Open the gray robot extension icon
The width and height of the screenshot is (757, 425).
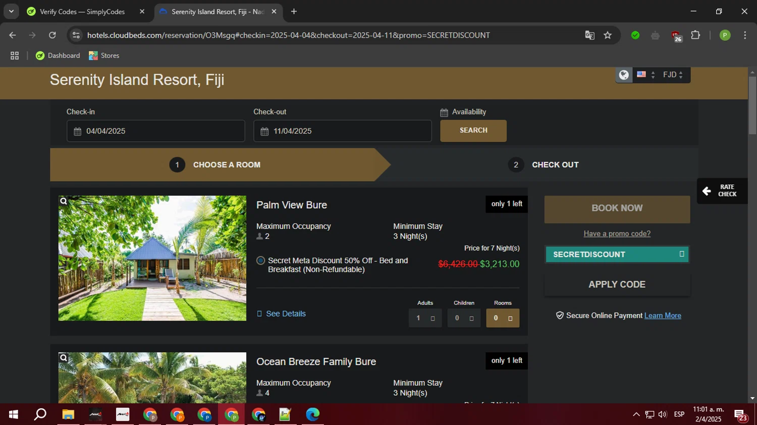click(x=655, y=35)
